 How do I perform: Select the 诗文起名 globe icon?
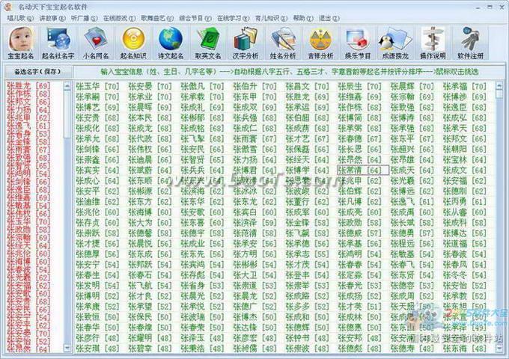(x=171, y=43)
